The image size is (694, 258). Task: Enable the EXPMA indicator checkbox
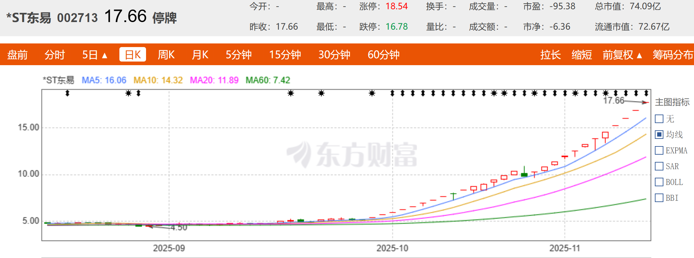coord(659,150)
